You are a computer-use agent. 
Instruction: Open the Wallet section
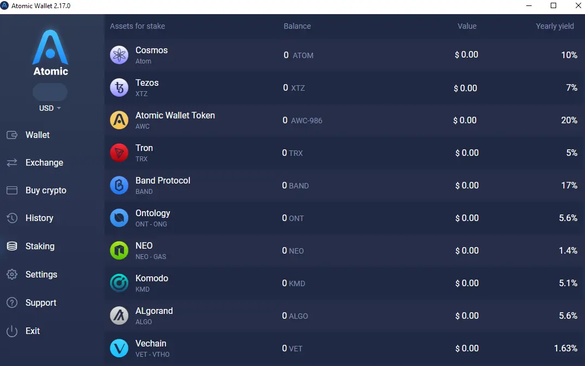38,135
